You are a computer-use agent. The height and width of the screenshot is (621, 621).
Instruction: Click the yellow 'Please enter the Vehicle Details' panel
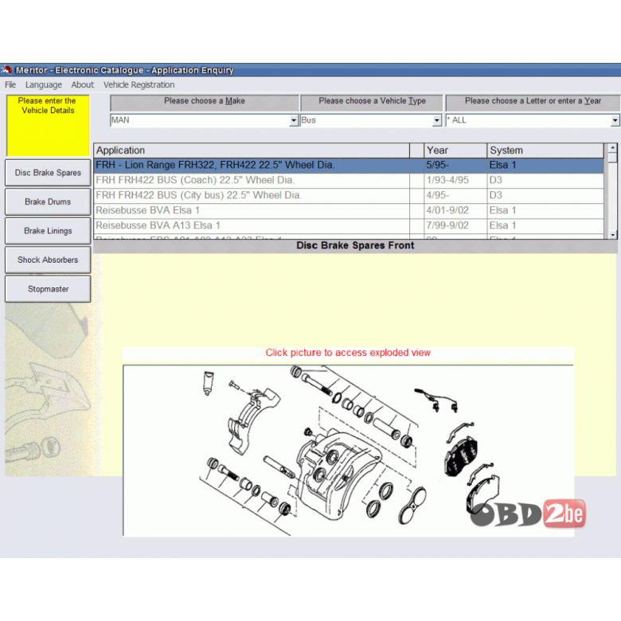point(48,125)
